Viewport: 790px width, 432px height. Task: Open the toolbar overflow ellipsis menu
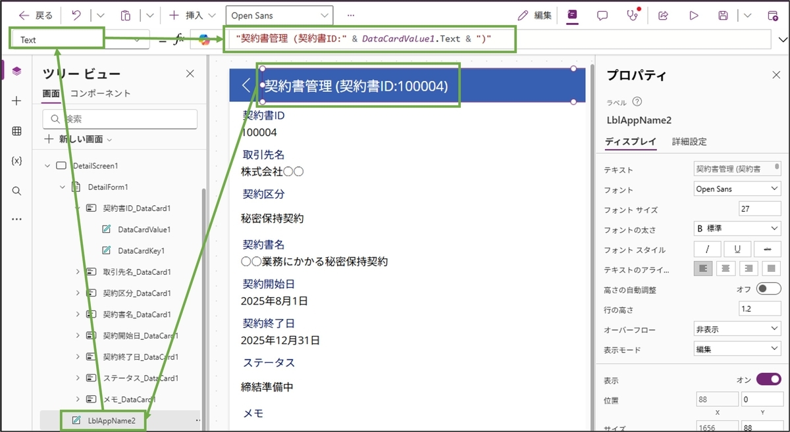click(x=351, y=15)
